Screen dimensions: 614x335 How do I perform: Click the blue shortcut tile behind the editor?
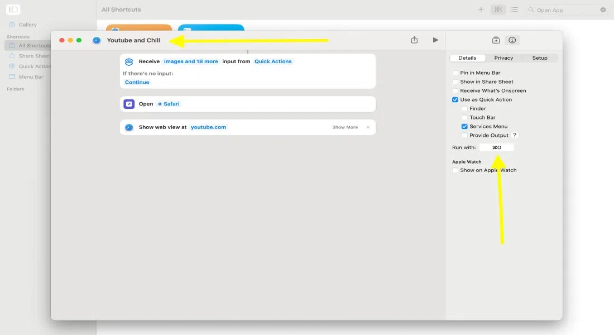(x=211, y=27)
